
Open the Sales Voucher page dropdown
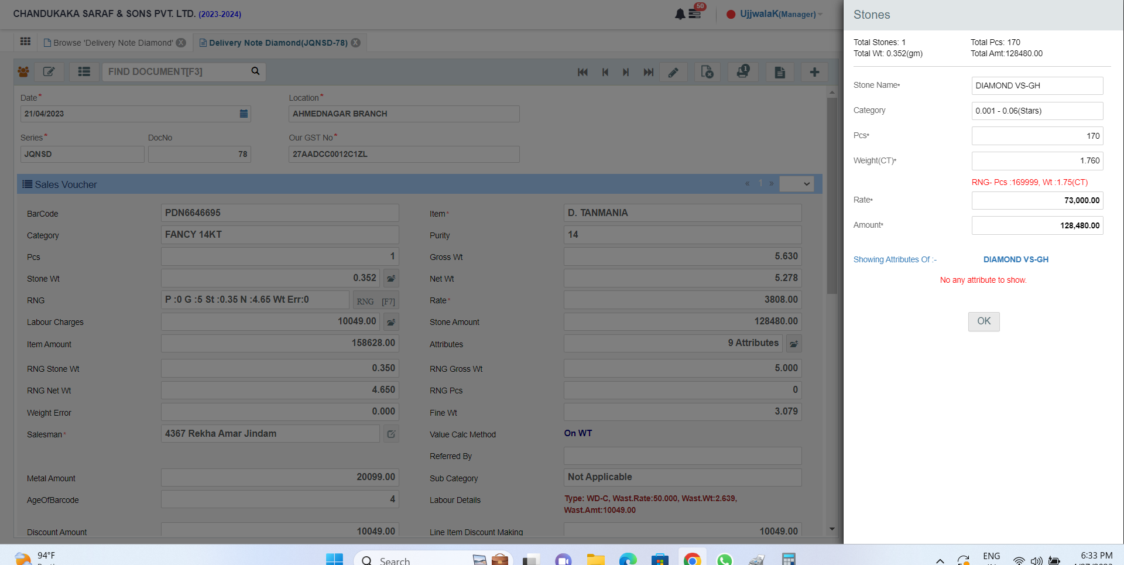click(797, 184)
